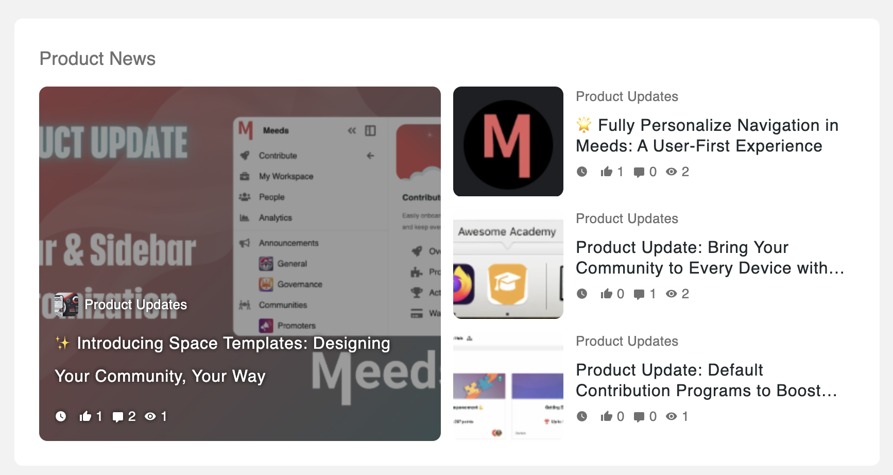The height and width of the screenshot is (475, 893).
Task: Click the comment icon on Every Device article
Action: point(639,294)
